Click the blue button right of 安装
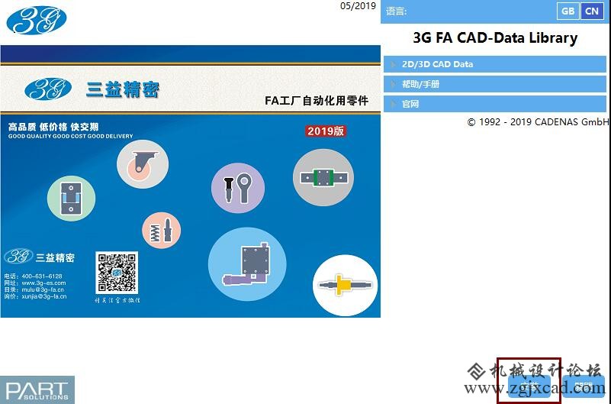 click(584, 386)
